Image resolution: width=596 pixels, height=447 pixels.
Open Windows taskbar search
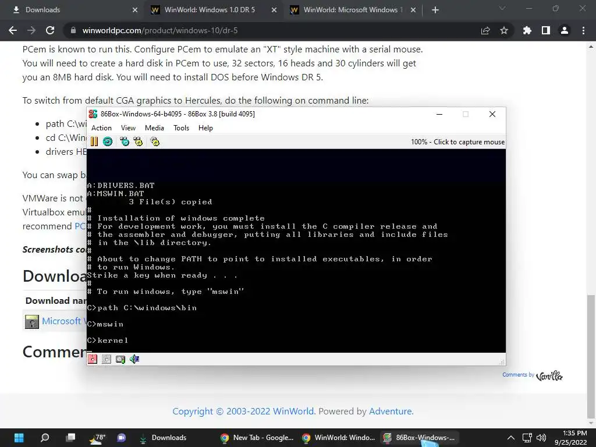click(45, 438)
